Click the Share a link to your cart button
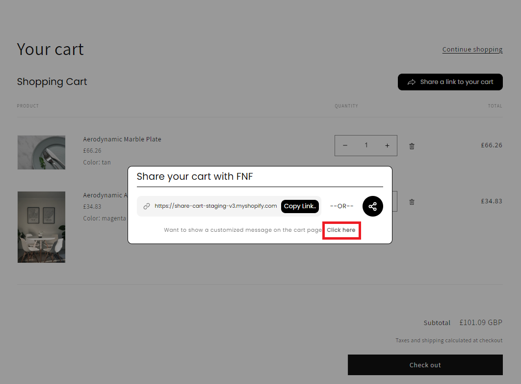This screenshot has height=384, width=521. click(x=450, y=82)
